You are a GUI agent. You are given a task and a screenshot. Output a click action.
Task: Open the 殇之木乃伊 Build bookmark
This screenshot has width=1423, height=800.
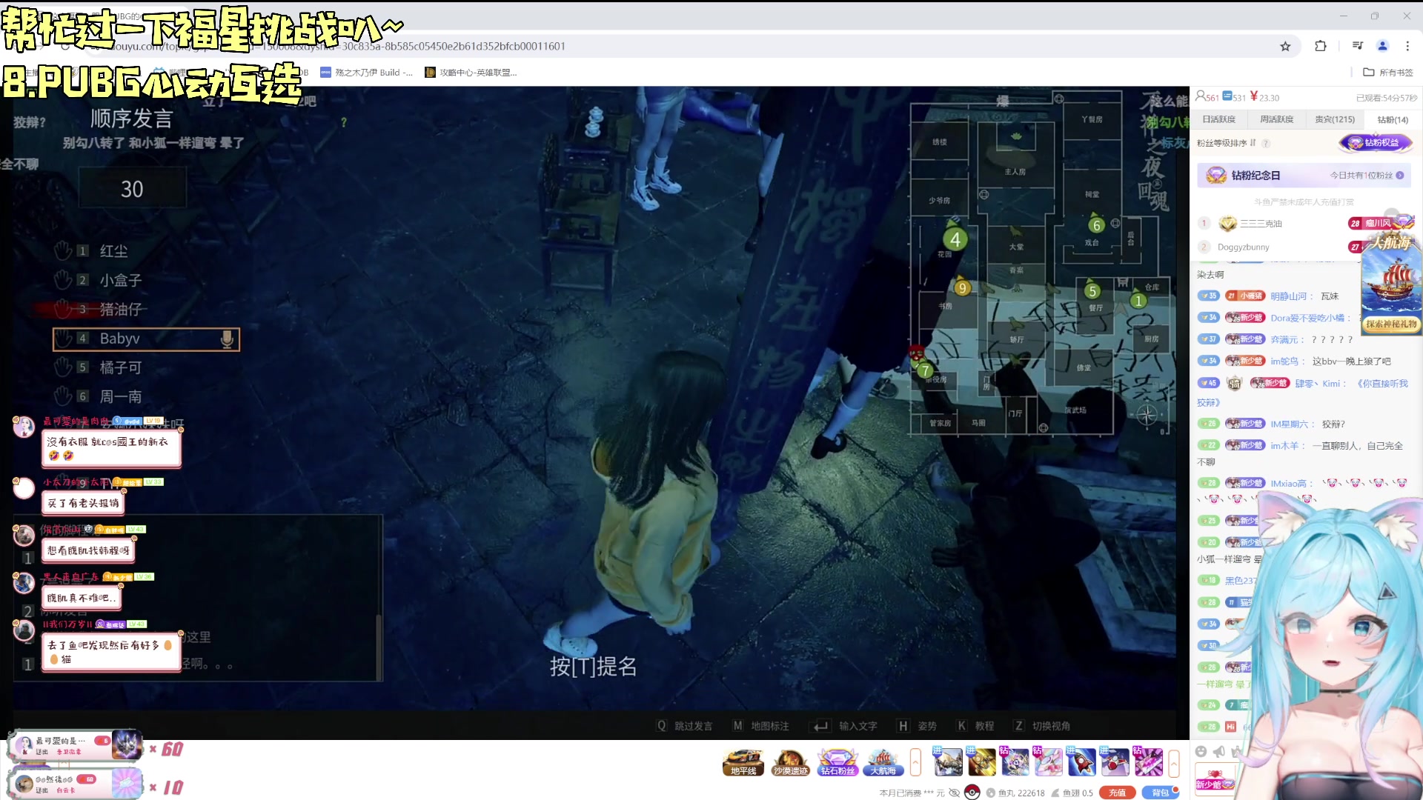click(366, 72)
